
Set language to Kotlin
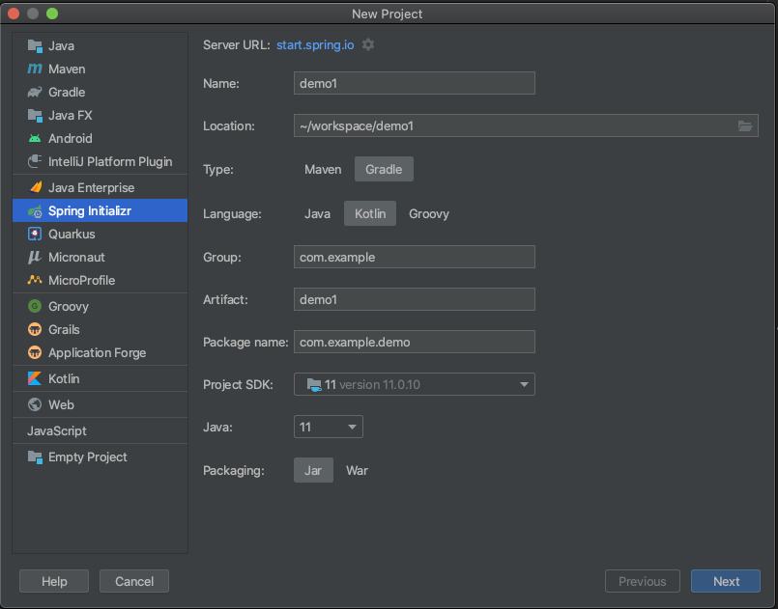point(370,213)
